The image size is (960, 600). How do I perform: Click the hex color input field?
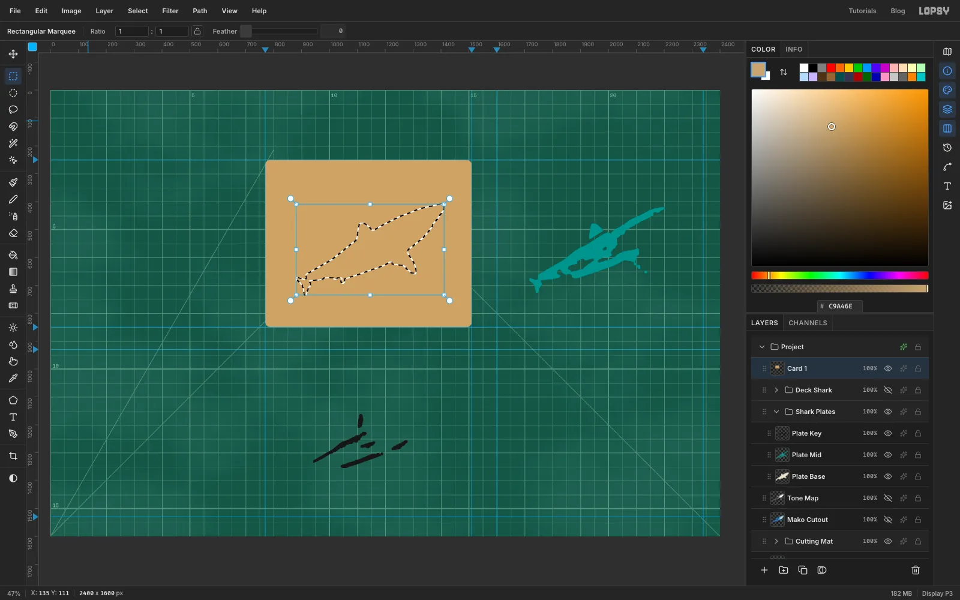coord(840,306)
